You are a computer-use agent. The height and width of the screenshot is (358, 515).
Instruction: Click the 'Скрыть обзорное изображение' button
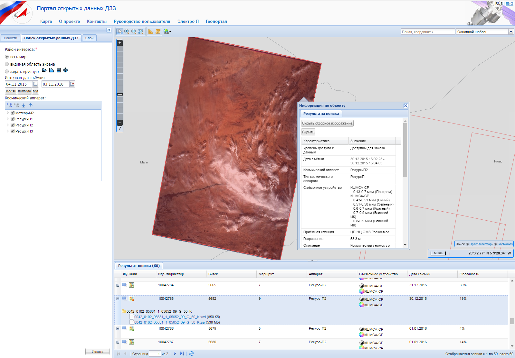click(x=327, y=123)
